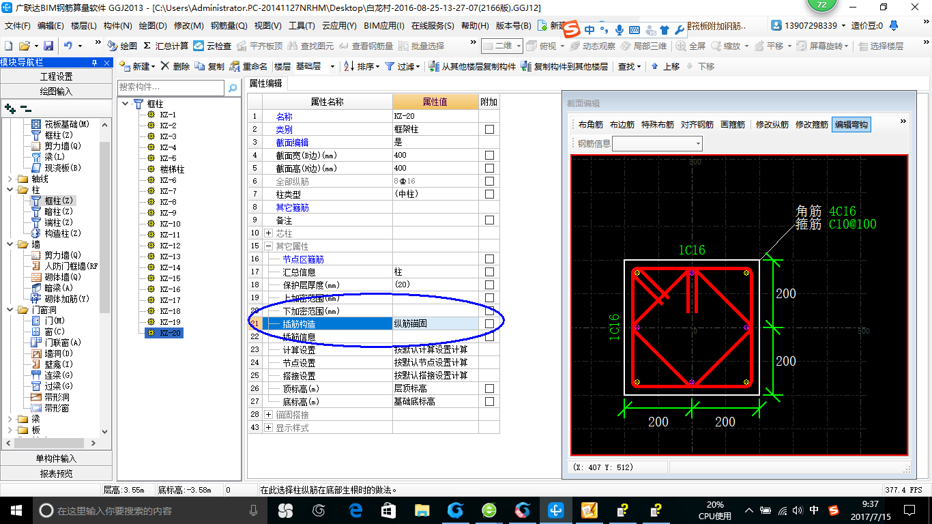932x524 pixels.
Task: Click the expand-all plus icon in navigation panel
Action: click(x=10, y=108)
